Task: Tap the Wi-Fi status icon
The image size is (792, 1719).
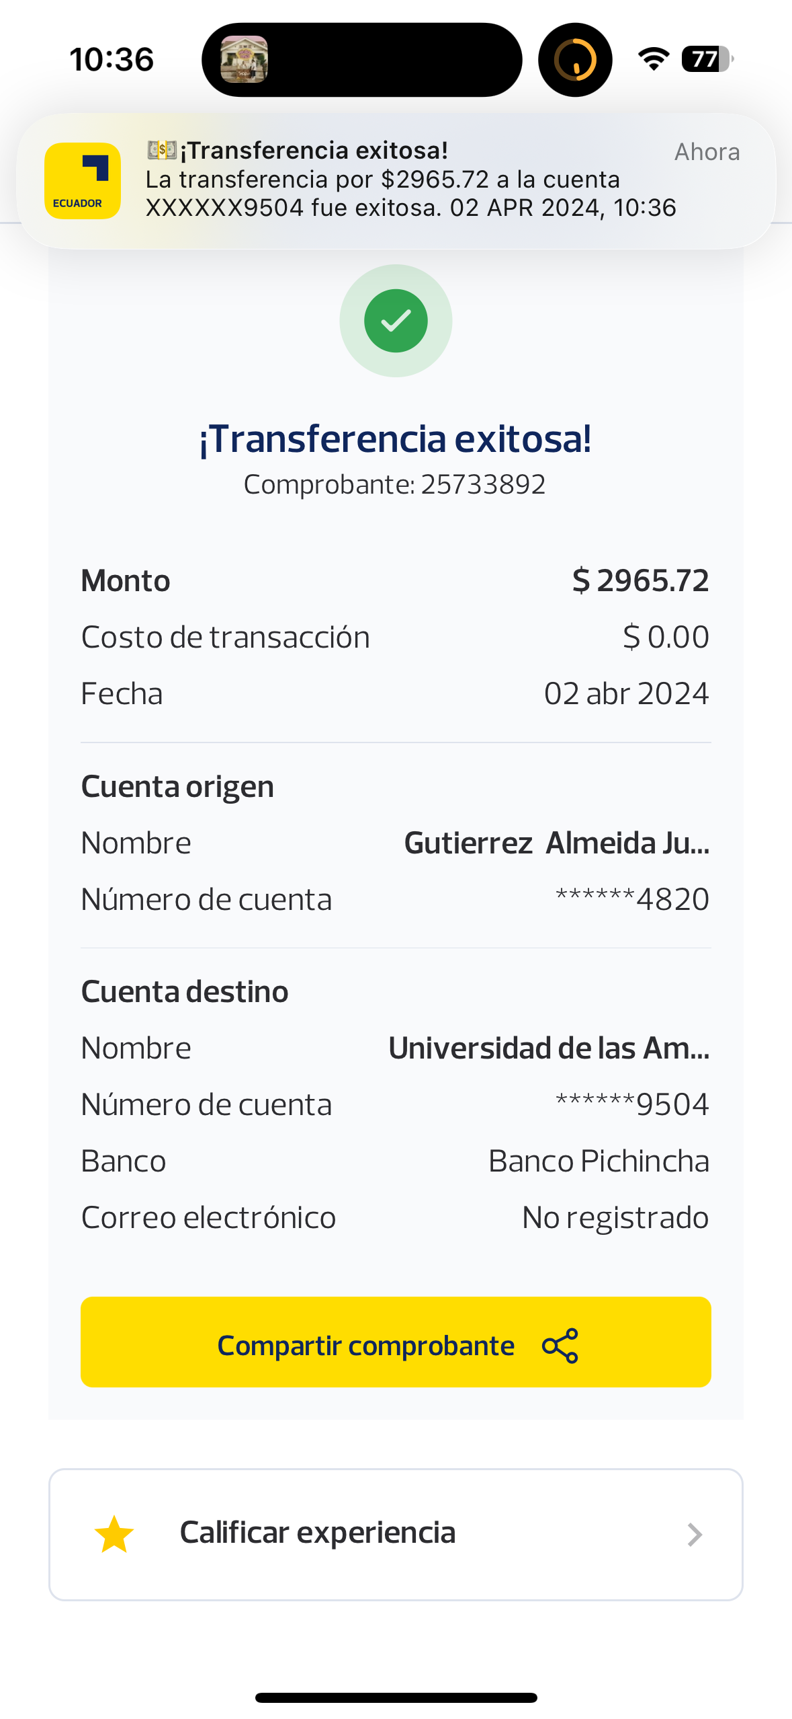Action: coord(654,59)
